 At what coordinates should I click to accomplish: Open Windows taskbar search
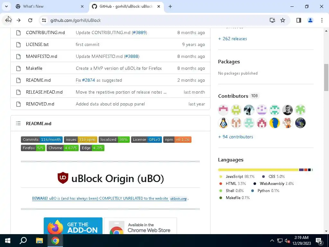[x=23, y=241]
